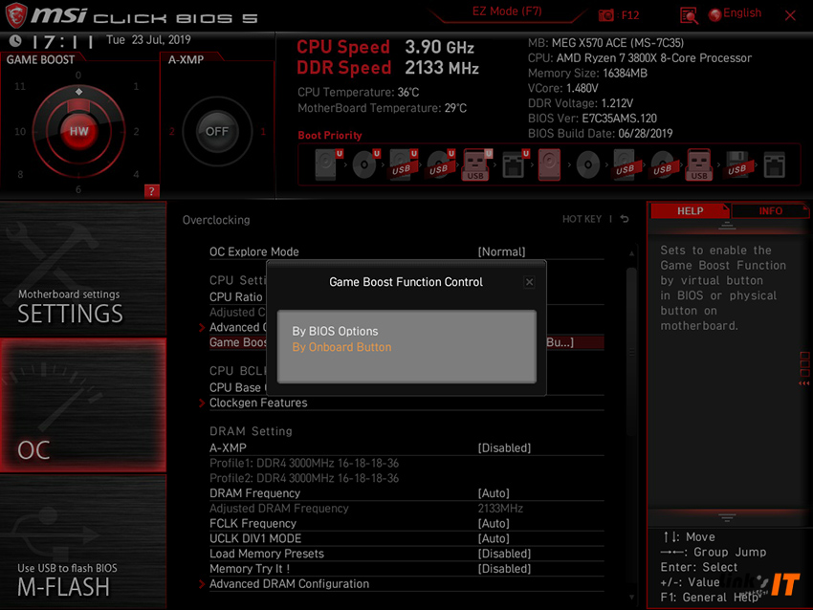
Task: Select the USB floppy boot device icon
Action: pos(736,164)
